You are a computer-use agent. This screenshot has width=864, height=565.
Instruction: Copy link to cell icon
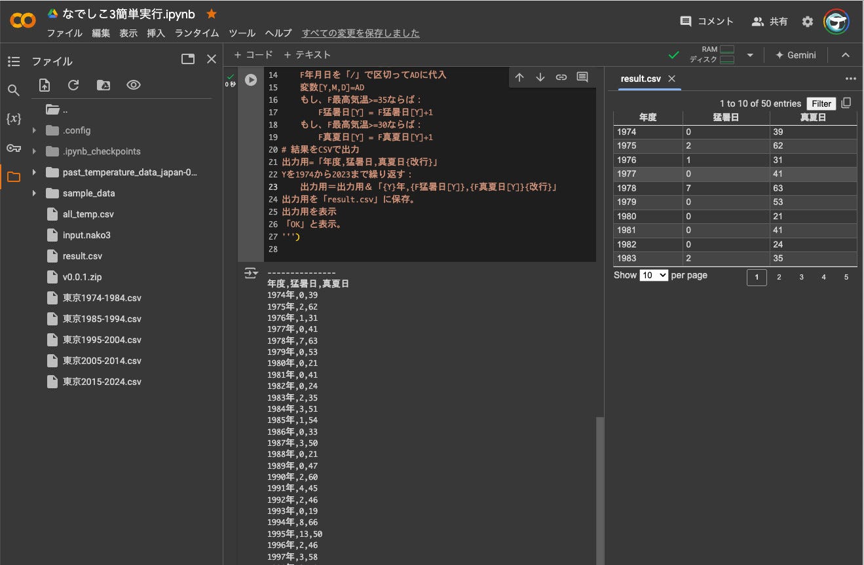pyautogui.click(x=561, y=77)
